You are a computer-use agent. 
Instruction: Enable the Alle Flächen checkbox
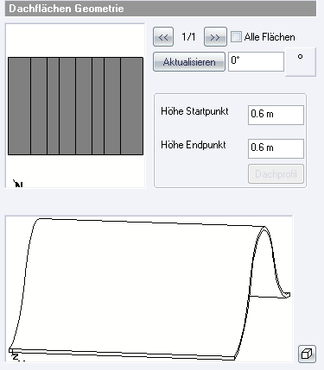(x=236, y=37)
